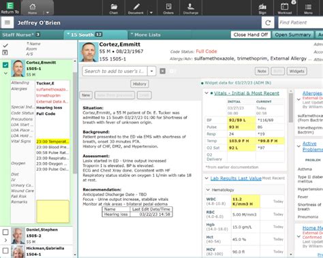Viewport: 323px width, 258px height.
Task: Check the Daniel,Stephen checkbox
Action: (x=5, y=232)
